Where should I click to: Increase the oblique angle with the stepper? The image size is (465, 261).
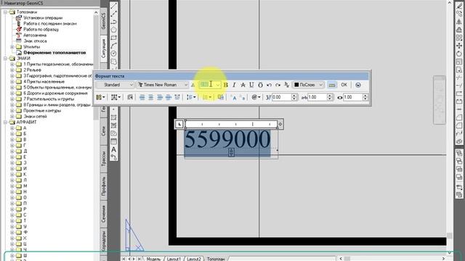click(x=294, y=95)
